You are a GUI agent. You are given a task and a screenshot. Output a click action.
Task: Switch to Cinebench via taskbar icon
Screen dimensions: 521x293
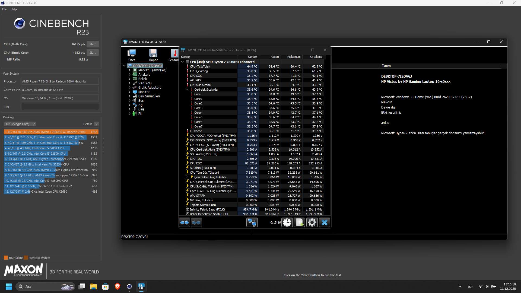pyautogui.click(x=129, y=286)
